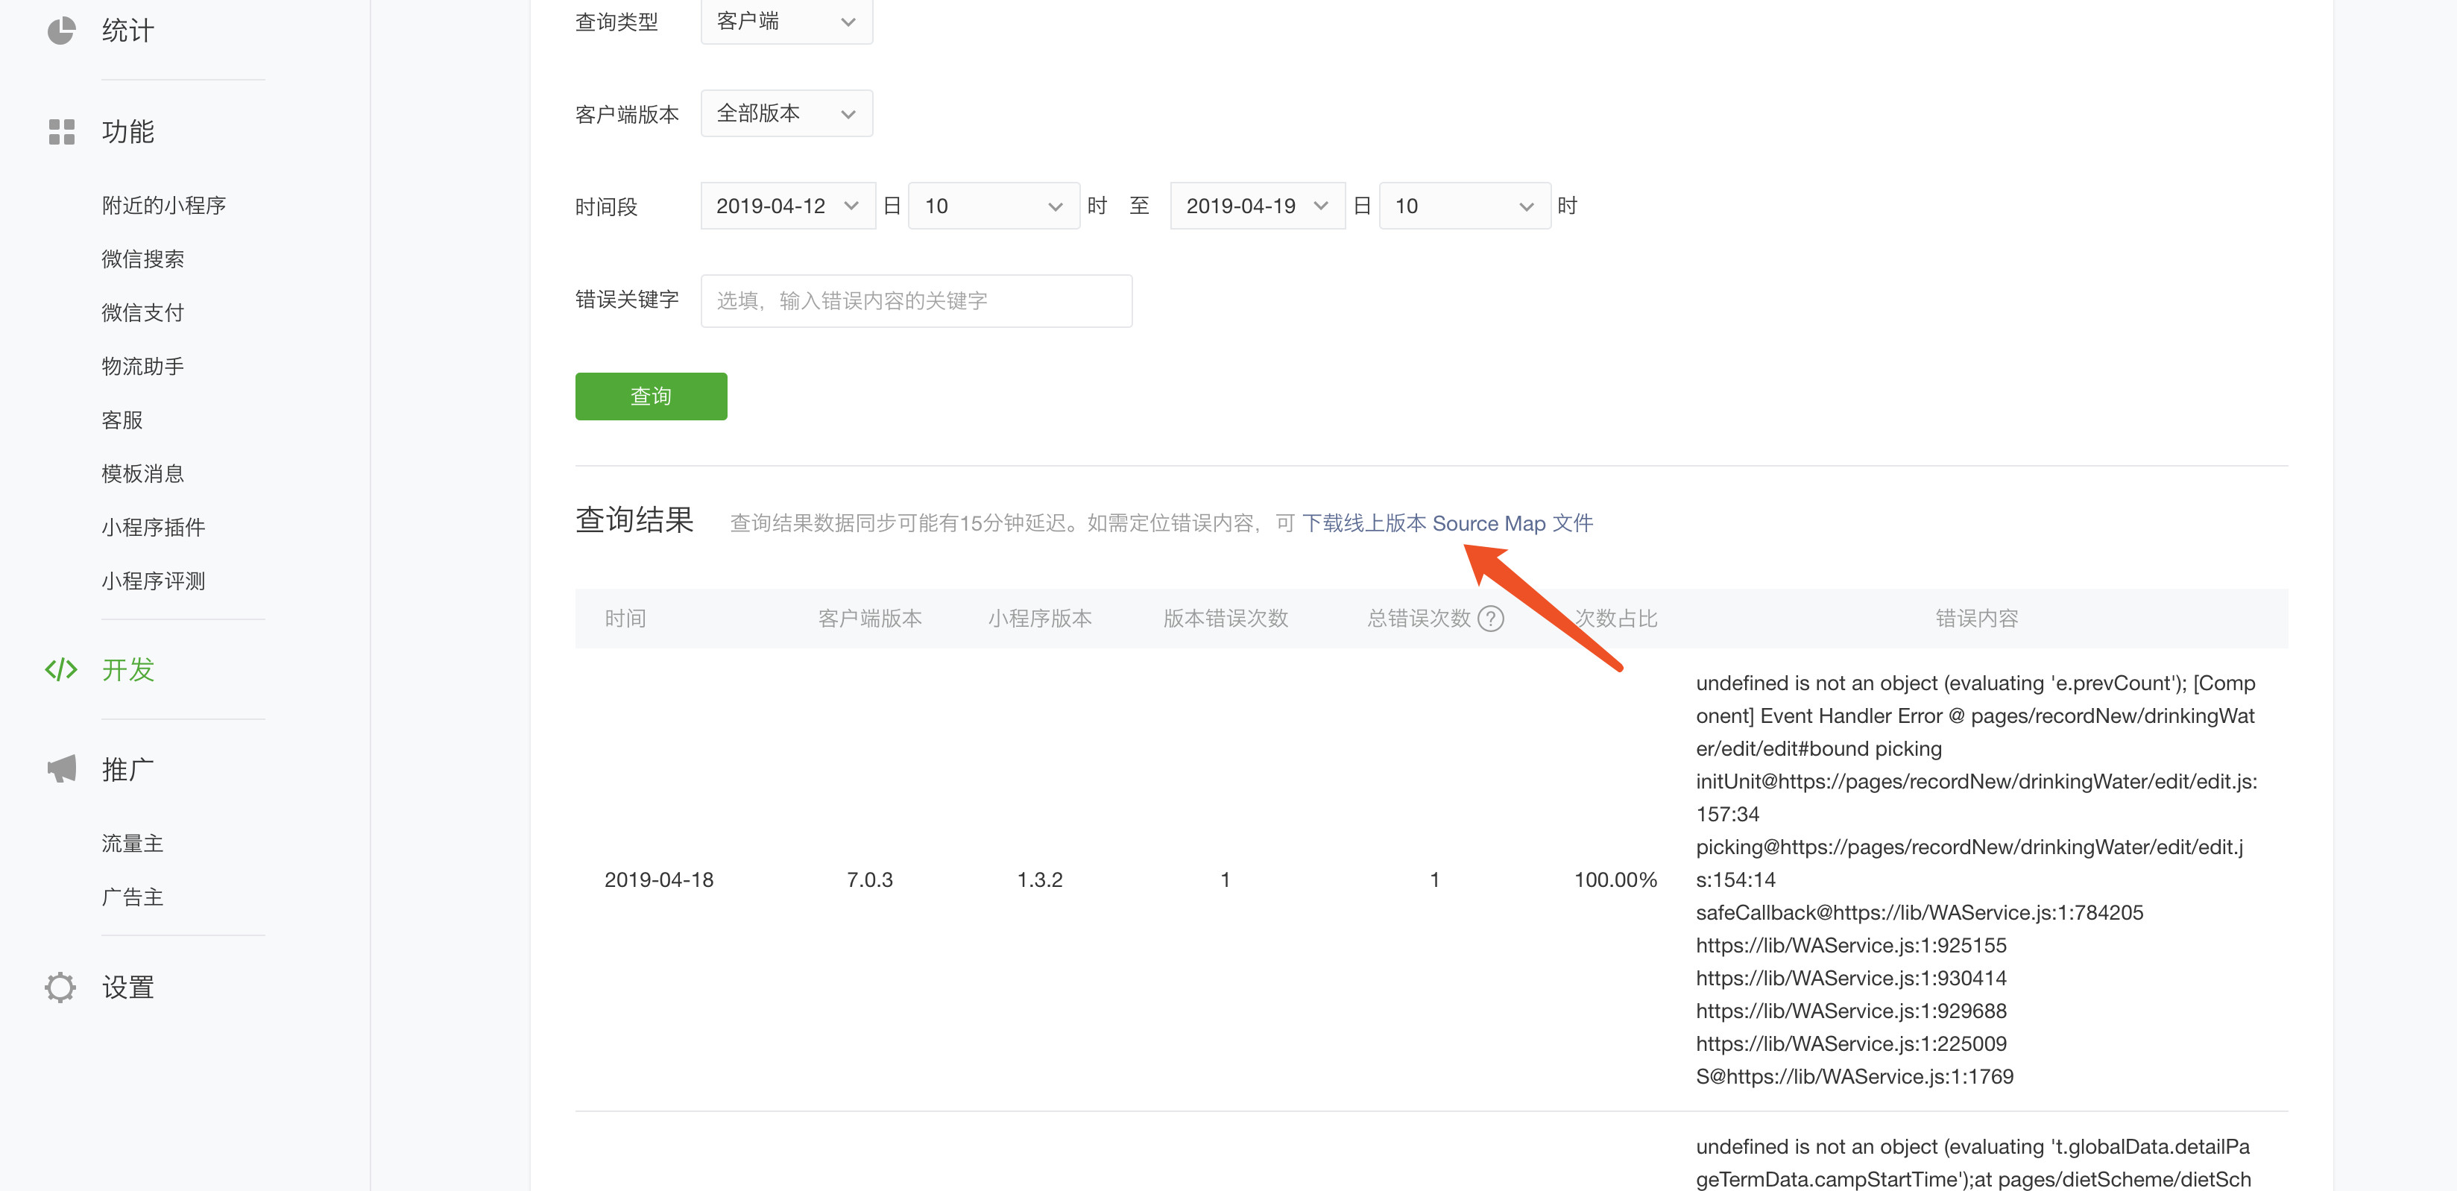The image size is (2457, 1191).
Task: Click the 查询结果 heading
Action: pyautogui.click(x=634, y=519)
